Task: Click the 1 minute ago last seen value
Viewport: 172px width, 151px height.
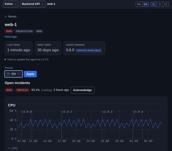Action: click(19, 50)
